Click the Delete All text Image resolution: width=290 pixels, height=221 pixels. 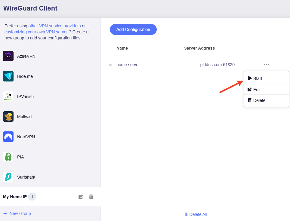click(198, 214)
